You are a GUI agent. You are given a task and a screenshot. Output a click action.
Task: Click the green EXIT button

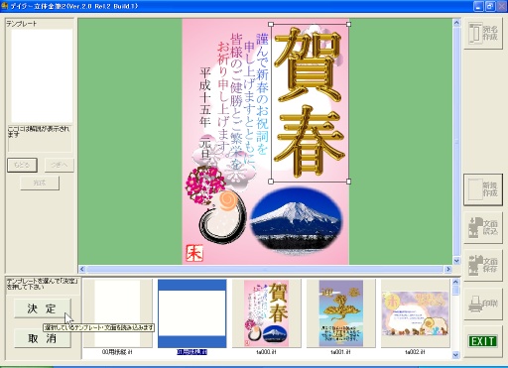[x=483, y=341]
